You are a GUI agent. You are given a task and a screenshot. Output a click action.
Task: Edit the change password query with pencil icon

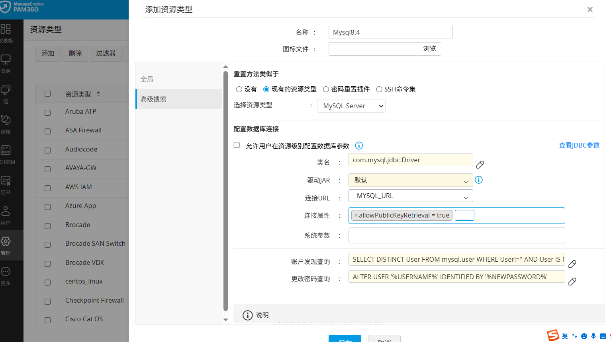[x=572, y=282]
